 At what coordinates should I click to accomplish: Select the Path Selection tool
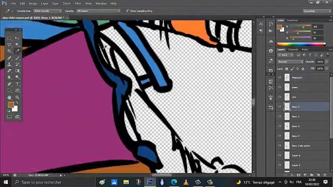(x=9, y=90)
